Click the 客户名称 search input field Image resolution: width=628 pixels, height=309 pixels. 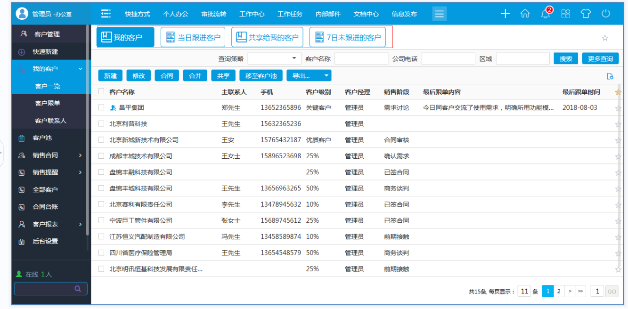(361, 58)
